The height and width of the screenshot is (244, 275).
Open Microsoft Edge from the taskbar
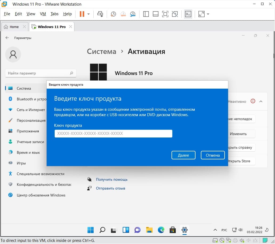(161, 230)
